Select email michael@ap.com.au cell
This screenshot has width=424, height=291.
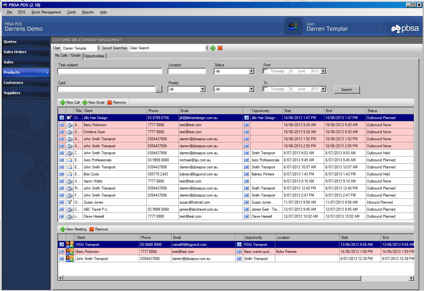coord(211,160)
